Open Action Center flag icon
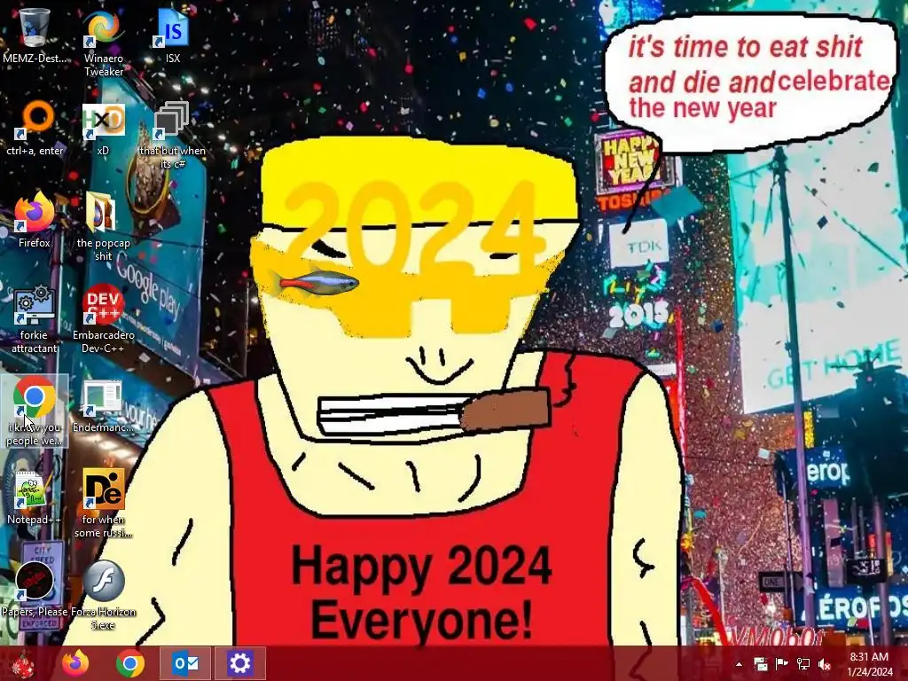Screen dimensions: 908x681 pos(781,664)
